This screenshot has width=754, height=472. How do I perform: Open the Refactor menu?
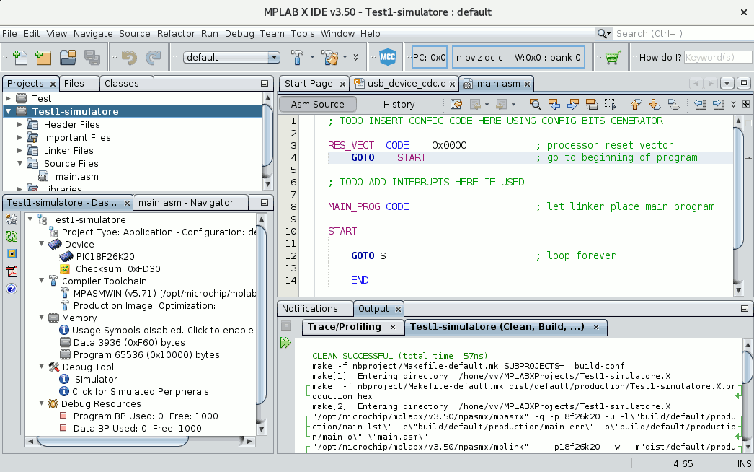176,34
